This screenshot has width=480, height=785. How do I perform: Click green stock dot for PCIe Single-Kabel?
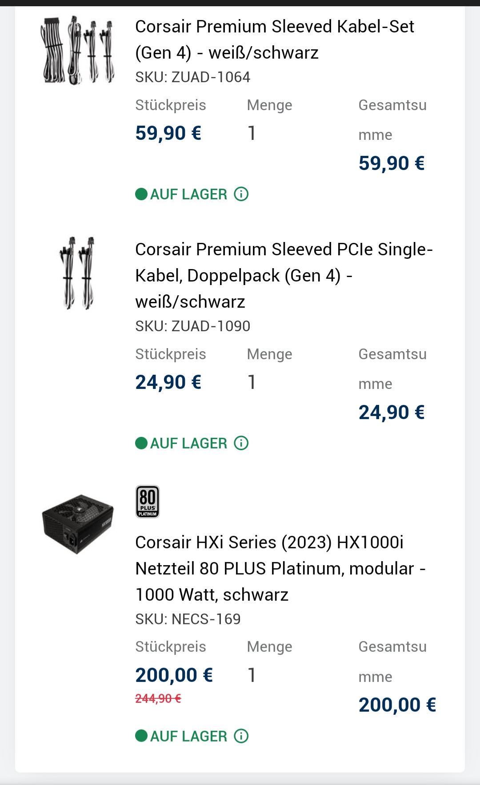[141, 443]
